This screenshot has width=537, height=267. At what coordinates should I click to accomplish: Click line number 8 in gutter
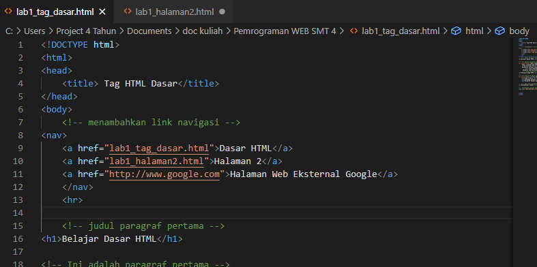(x=20, y=136)
